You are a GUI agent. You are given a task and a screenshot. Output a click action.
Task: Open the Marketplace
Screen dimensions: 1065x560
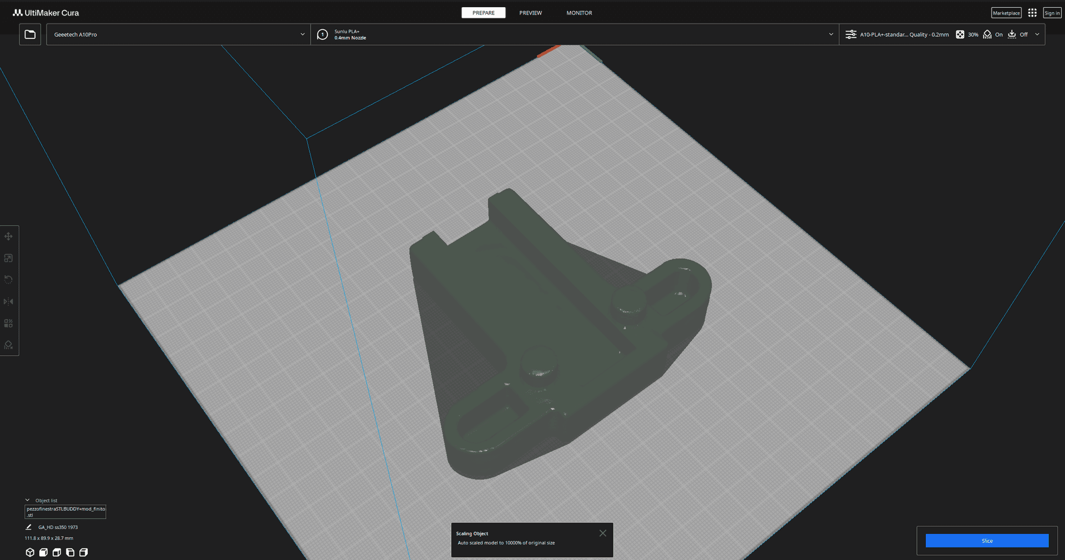point(1006,13)
